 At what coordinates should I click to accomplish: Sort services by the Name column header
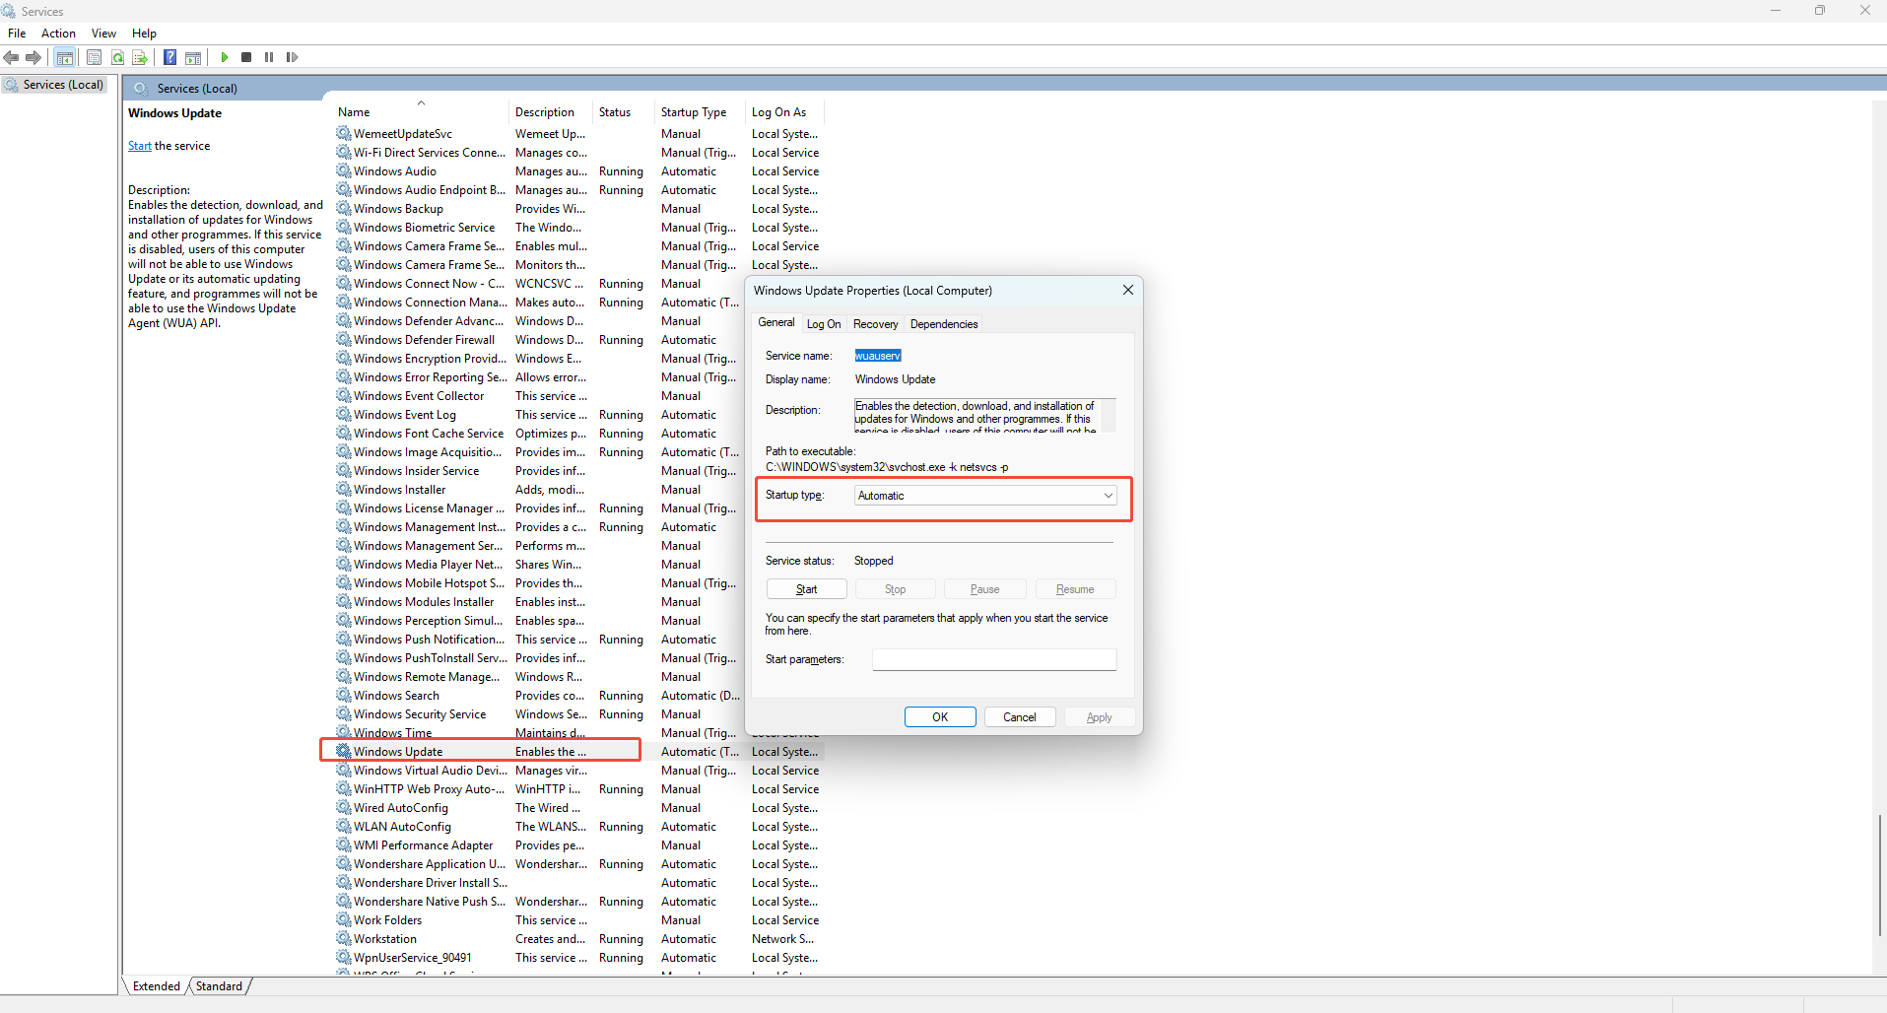[x=355, y=112]
